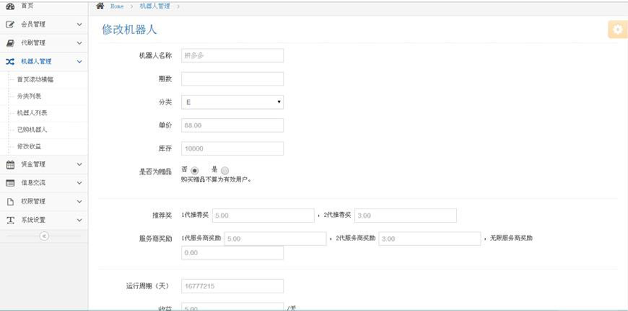This screenshot has height=311, width=628.
Task: Open the orange settings gear panel
Action: [618, 29]
